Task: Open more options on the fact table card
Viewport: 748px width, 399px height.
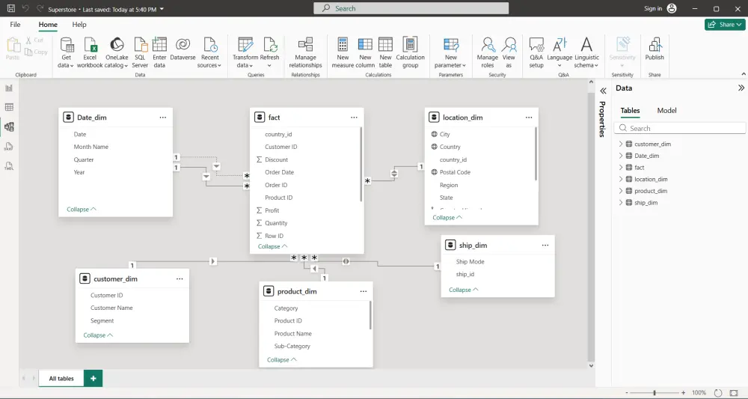Action: [x=354, y=118]
